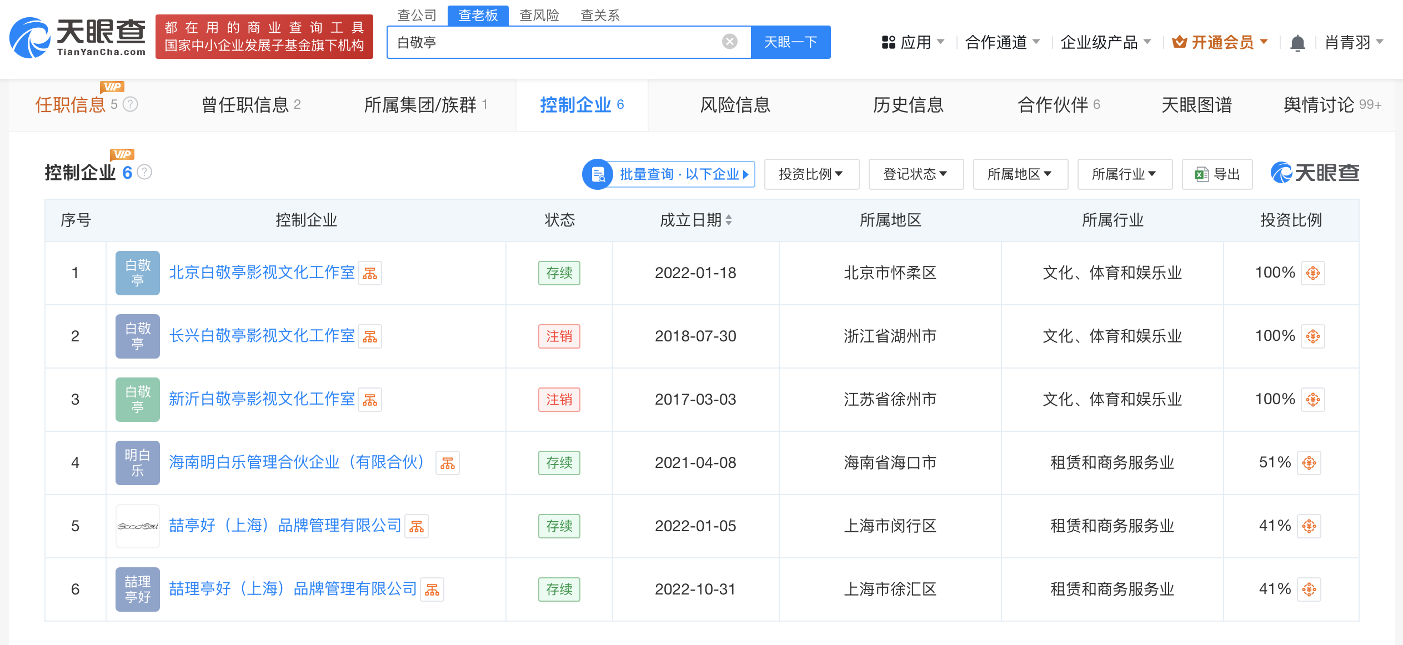This screenshot has width=1403, height=645.
Task: Switch to 风险信息 tab
Action: 735,105
